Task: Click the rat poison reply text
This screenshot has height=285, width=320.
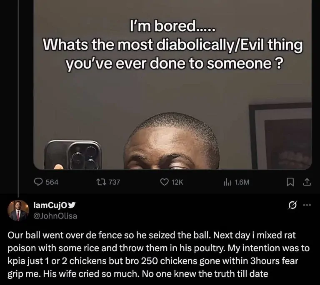Action: pos(158,255)
